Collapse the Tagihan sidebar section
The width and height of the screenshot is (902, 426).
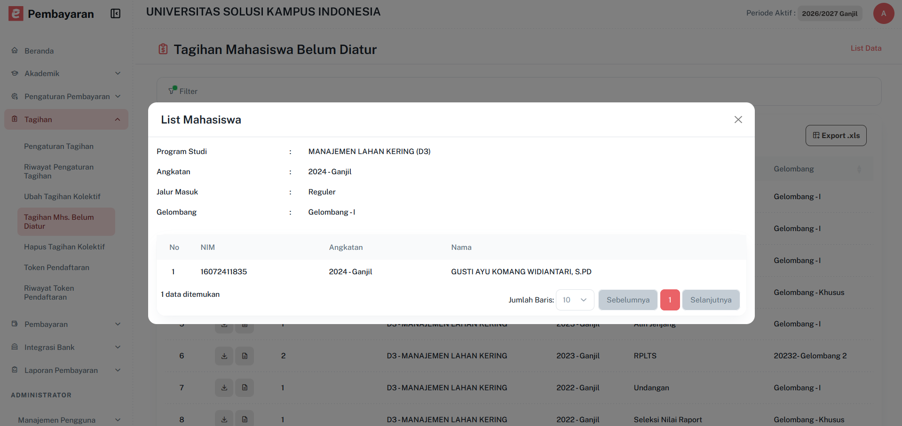tap(118, 119)
